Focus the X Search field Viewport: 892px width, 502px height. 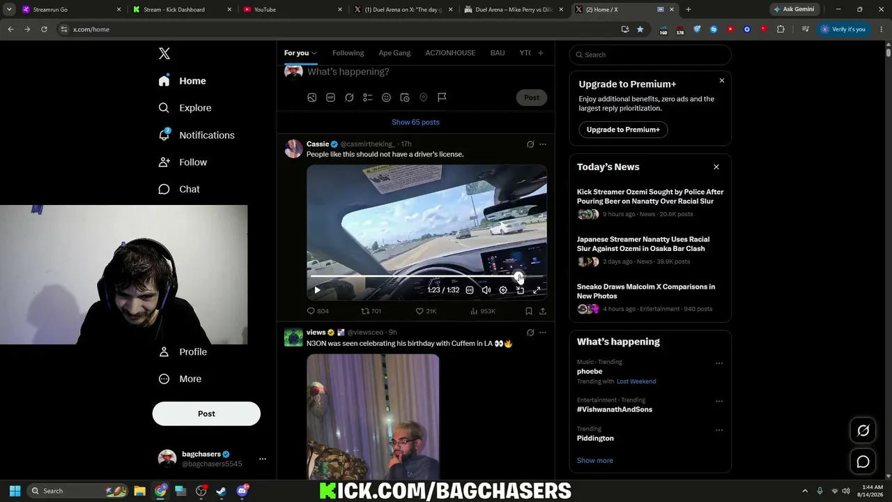pos(650,54)
